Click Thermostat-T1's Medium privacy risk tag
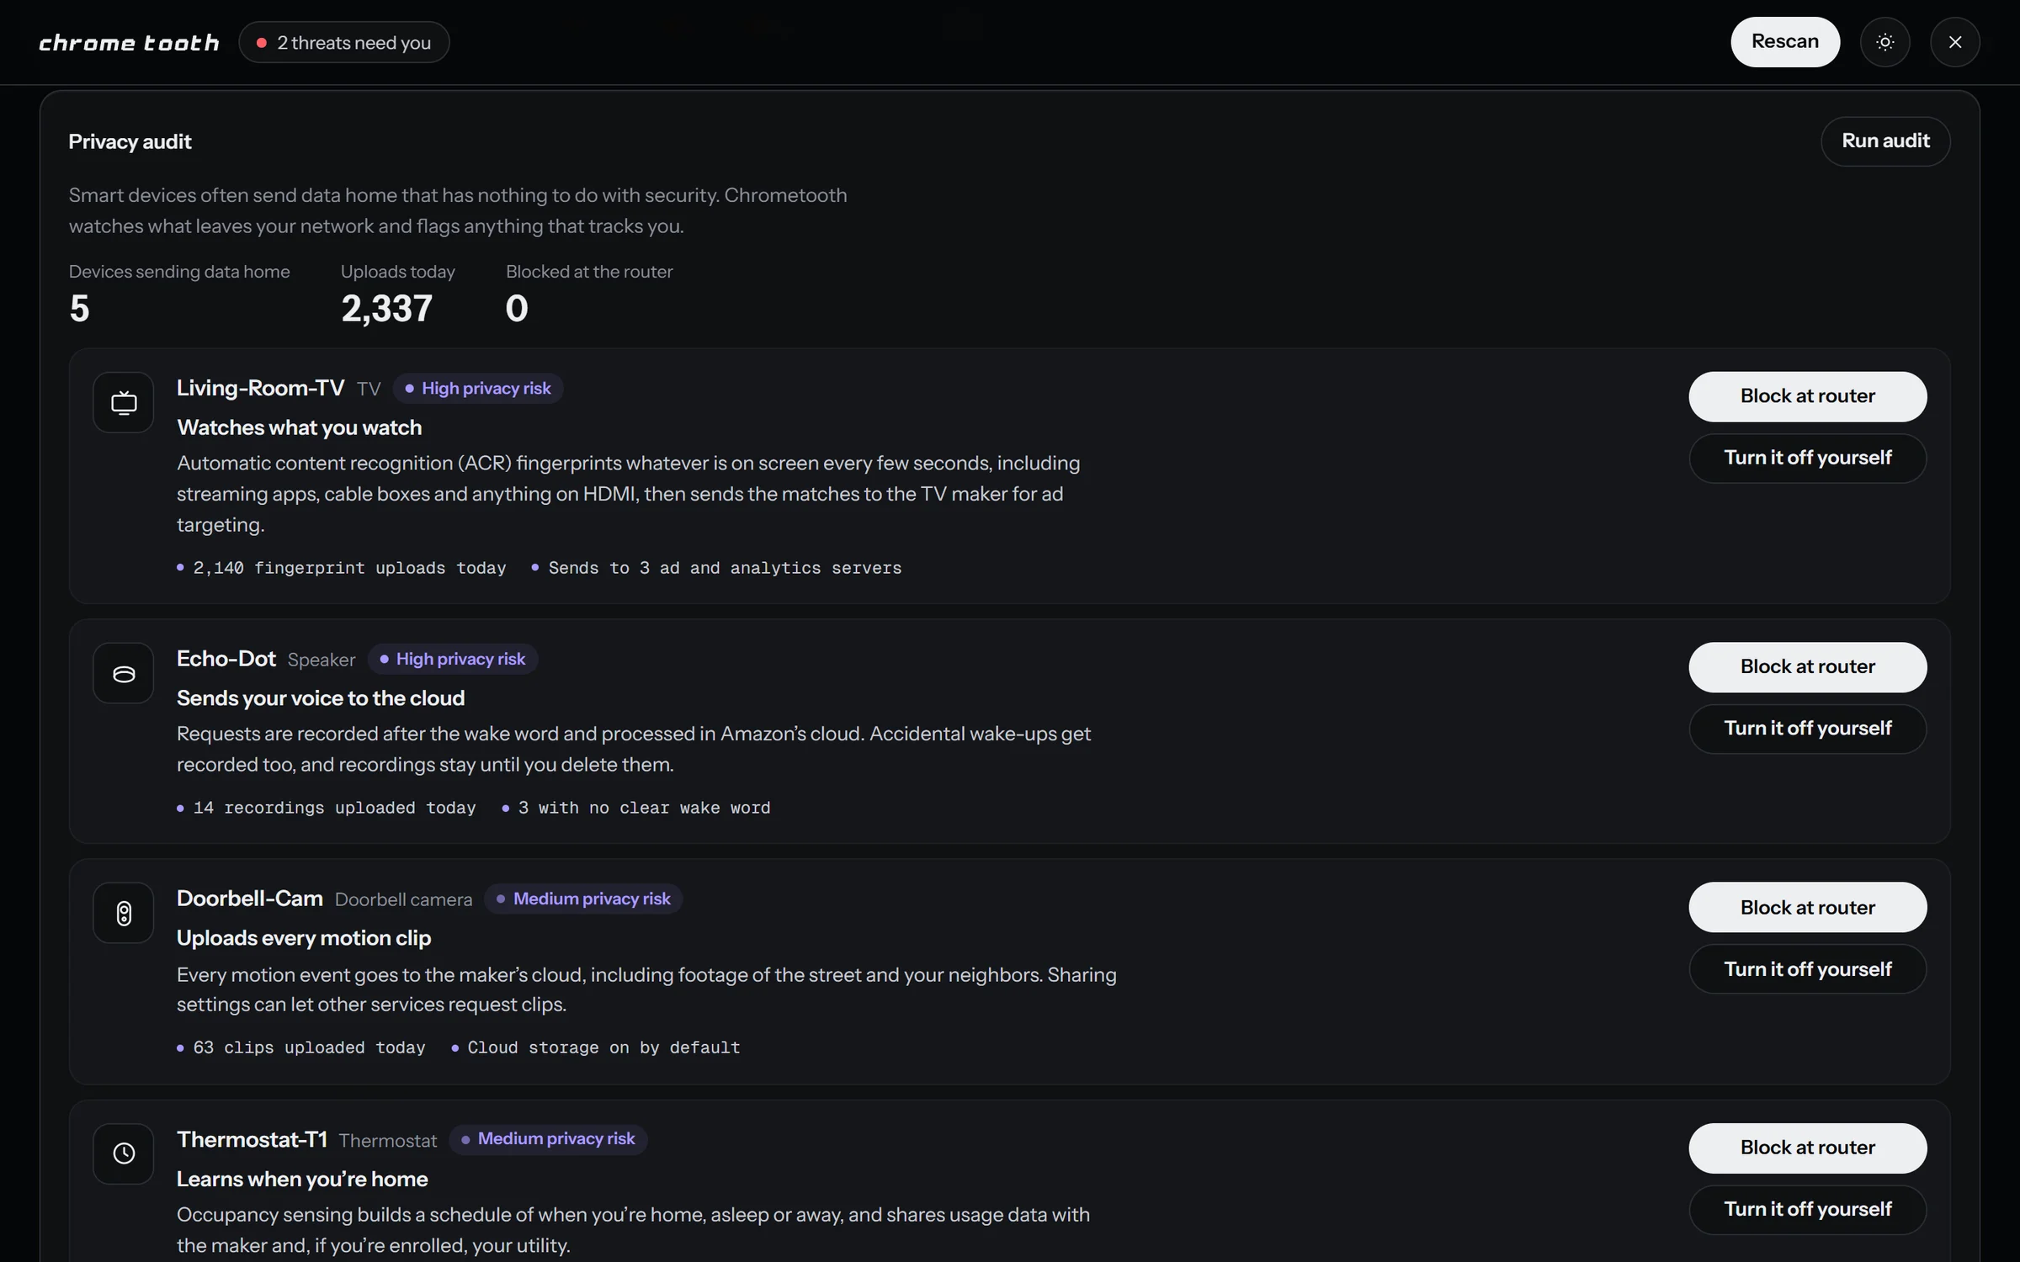The height and width of the screenshot is (1262, 2020). 548,1139
